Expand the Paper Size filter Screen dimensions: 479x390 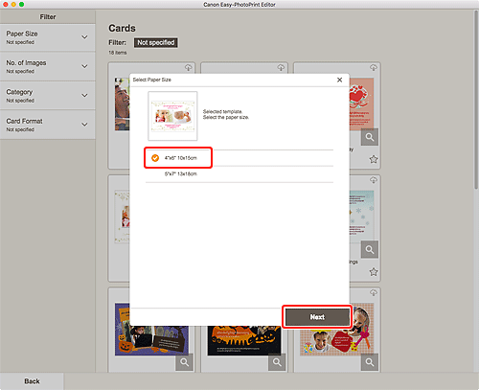[48, 37]
